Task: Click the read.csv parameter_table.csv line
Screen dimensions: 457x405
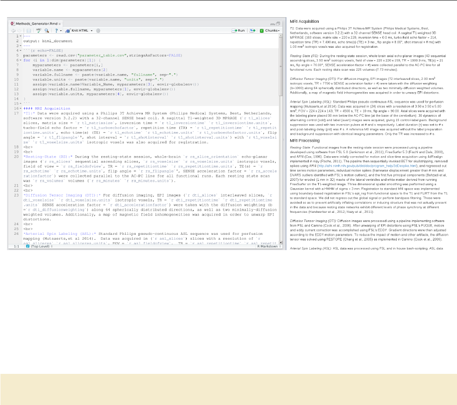Action: click(x=103, y=55)
